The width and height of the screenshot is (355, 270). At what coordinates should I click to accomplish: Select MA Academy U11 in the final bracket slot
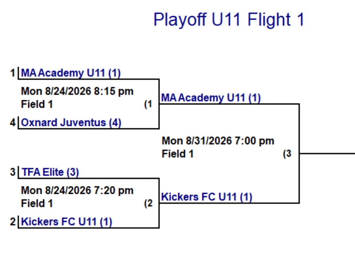pos(211,98)
